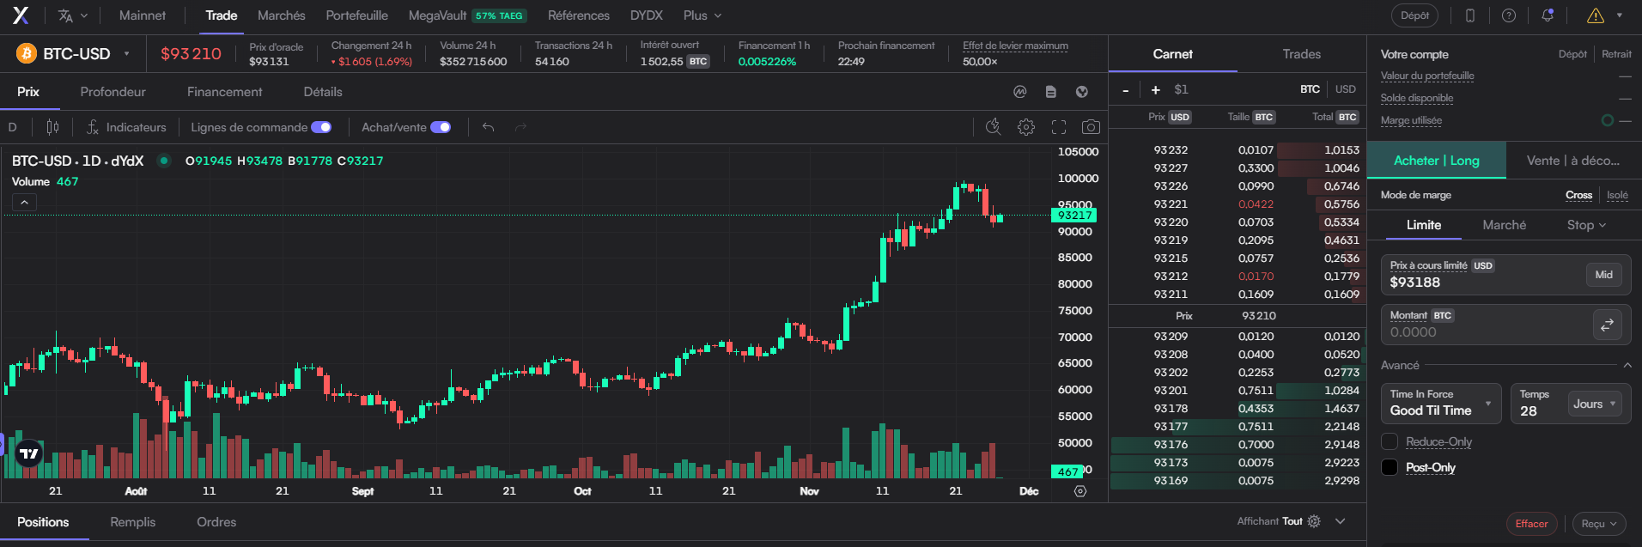Image resolution: width=1642 pixels, height=547 pixels.
Task: Open the language translation selector
Action: (x=73, y=15)
